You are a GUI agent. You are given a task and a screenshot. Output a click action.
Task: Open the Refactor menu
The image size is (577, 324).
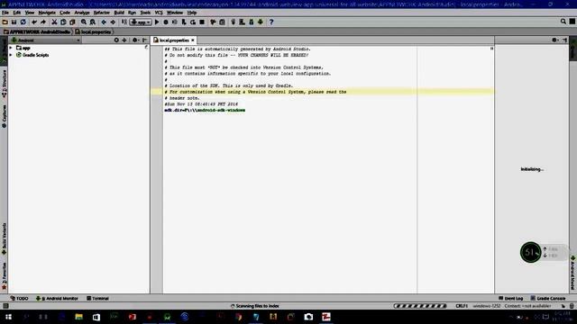coord(102,13)
